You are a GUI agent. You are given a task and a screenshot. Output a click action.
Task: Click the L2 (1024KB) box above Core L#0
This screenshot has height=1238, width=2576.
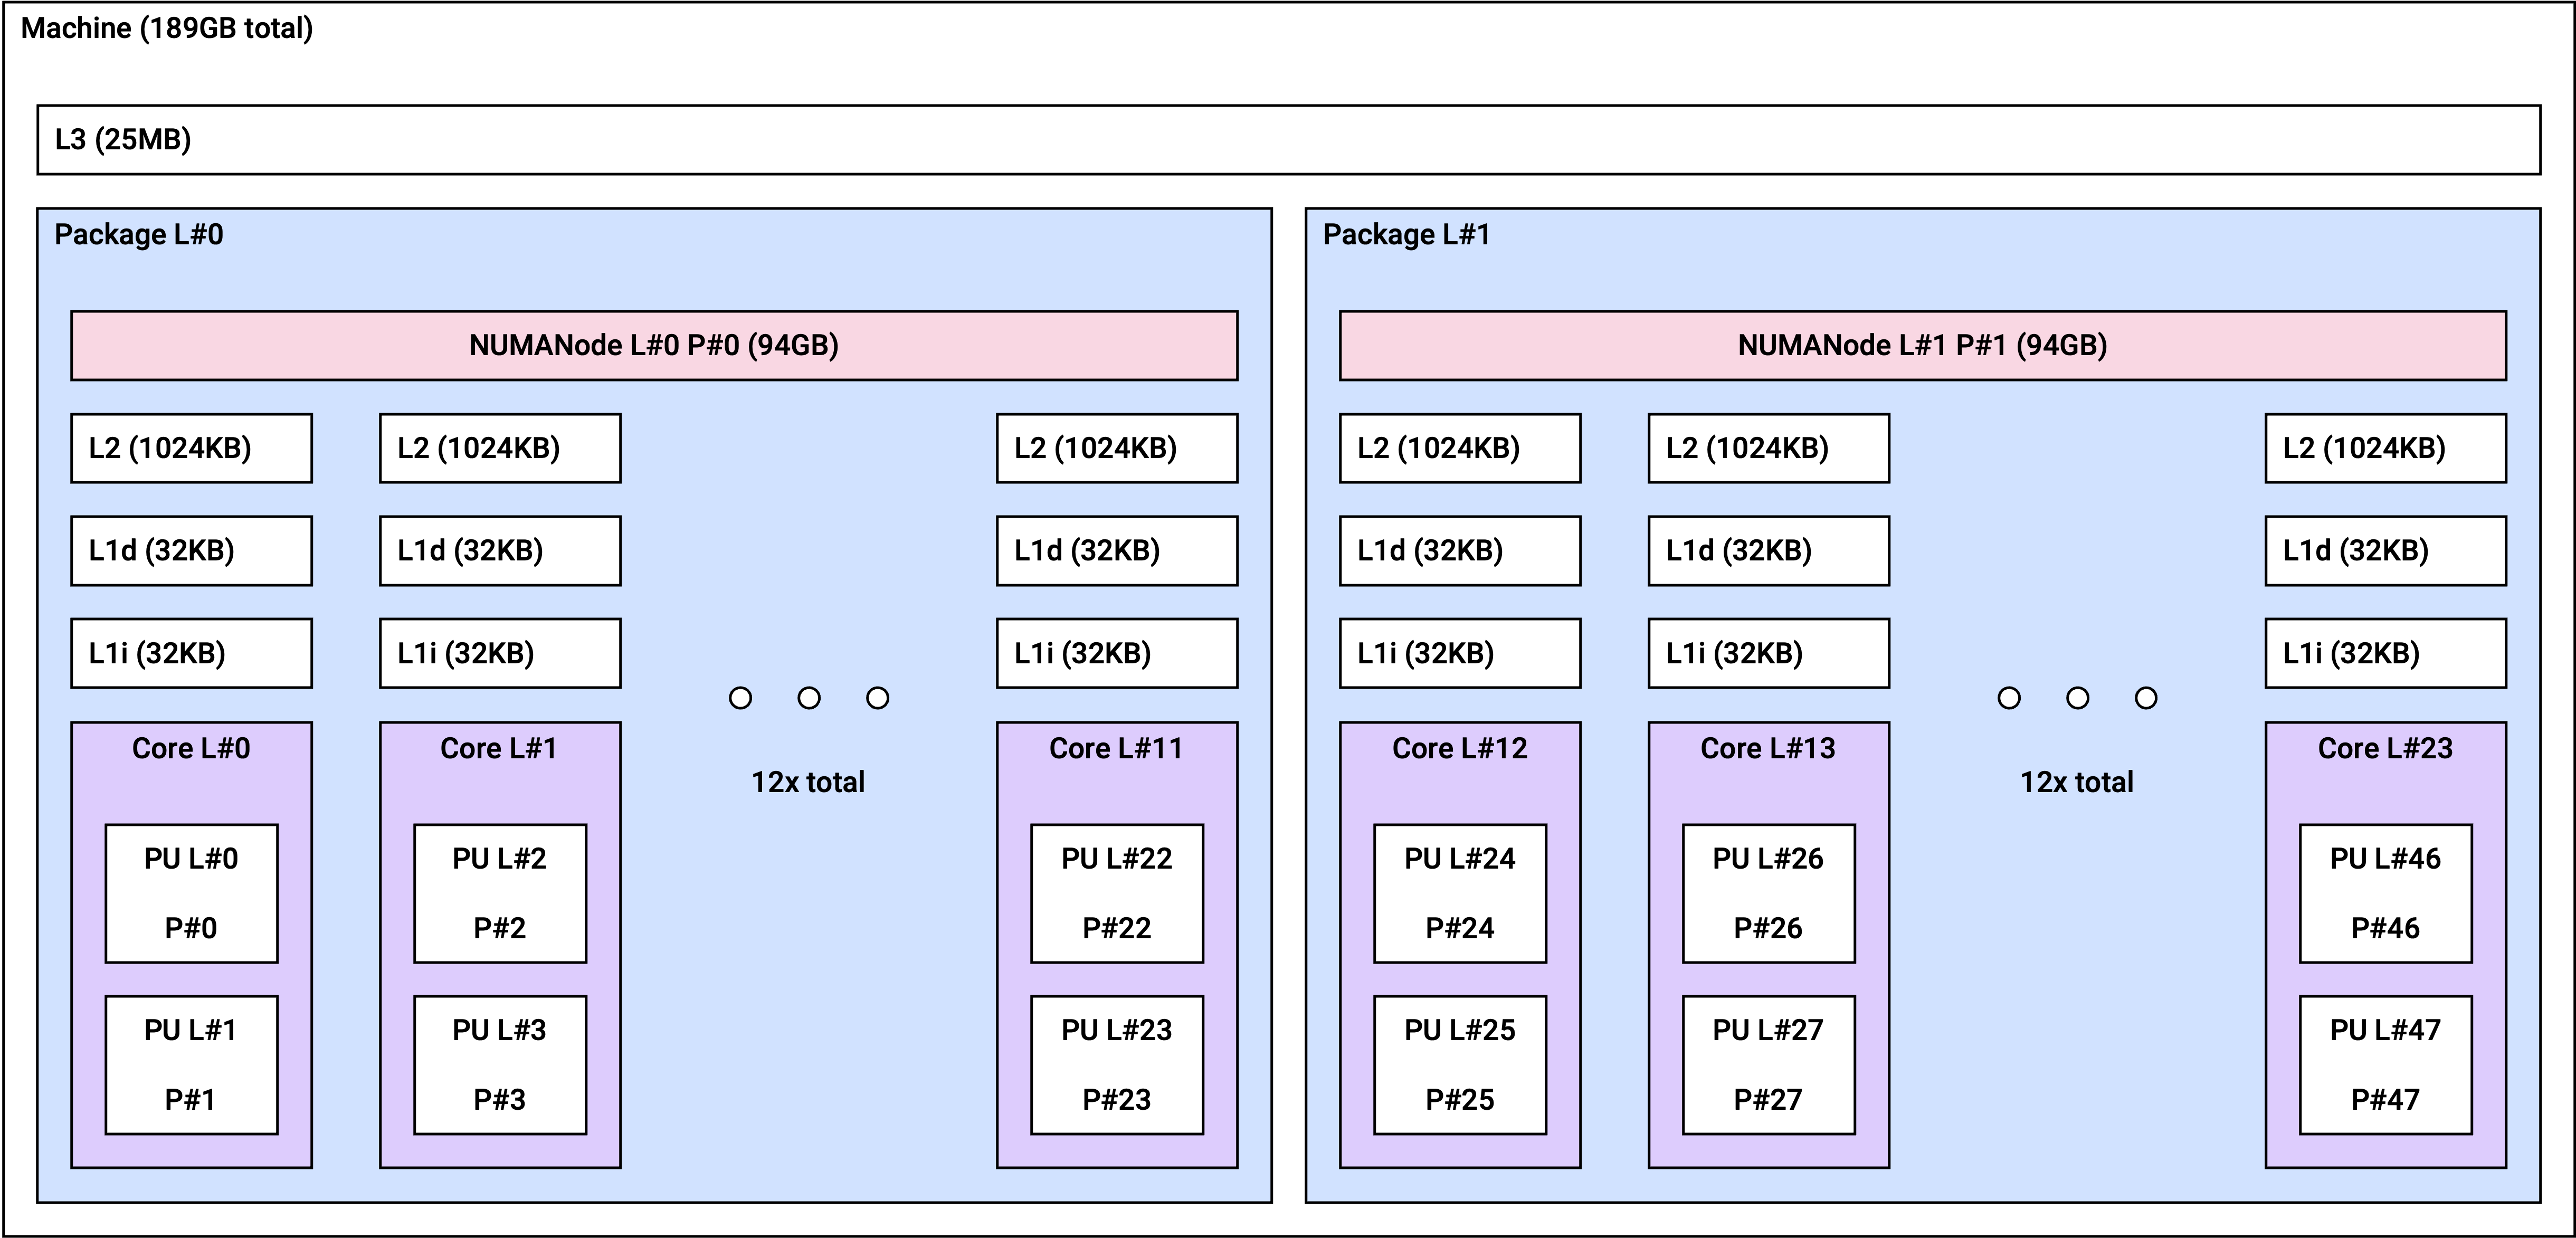click(x=192, y=449)
